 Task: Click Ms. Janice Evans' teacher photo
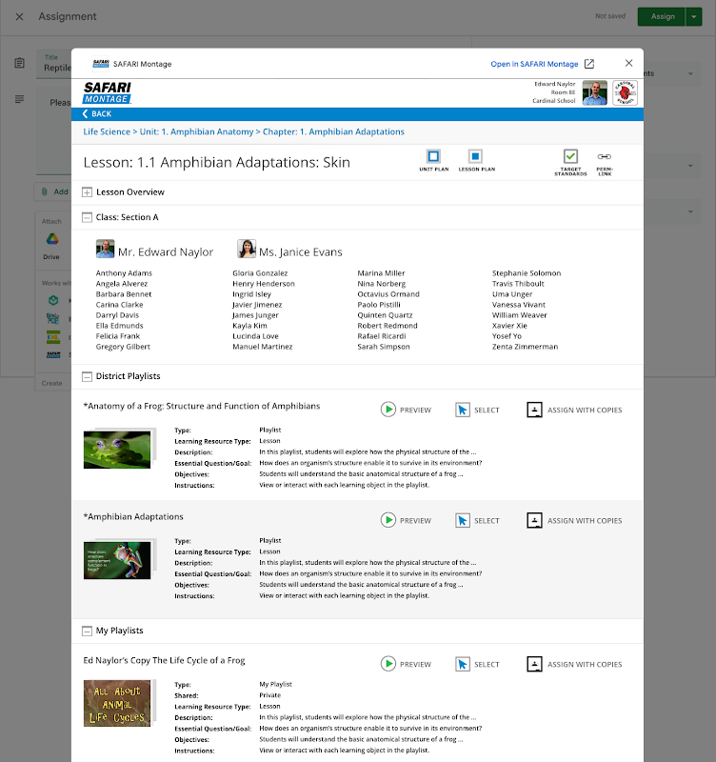tap(247, 249)
